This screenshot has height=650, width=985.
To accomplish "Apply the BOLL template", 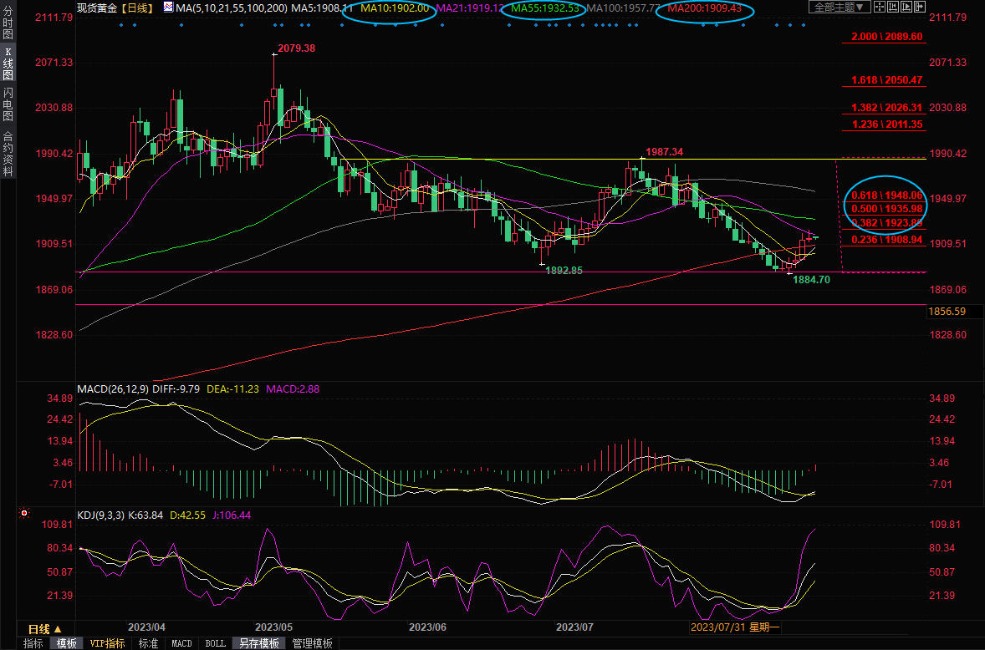I will [215, 643].
